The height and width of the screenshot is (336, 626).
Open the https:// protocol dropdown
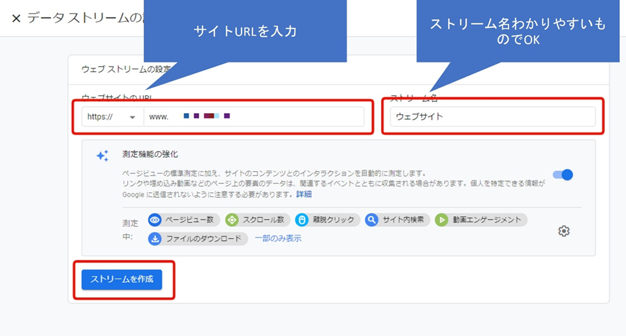pos(112,116)
